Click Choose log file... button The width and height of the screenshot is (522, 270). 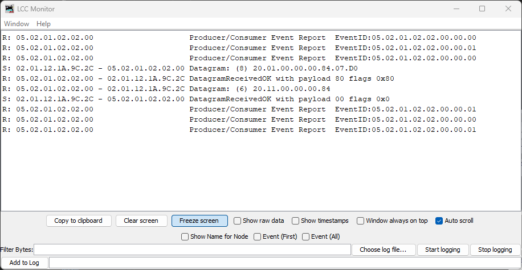tap(384, 250)
